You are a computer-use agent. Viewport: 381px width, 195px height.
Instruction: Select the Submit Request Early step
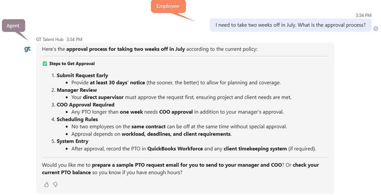click(82, 76)
